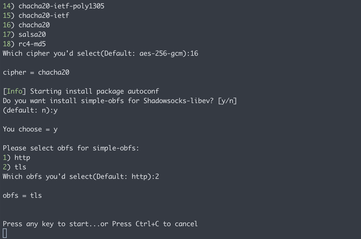Click the 'cipher = chacha20' output line
The height and width of the screenshot is (239, 361).
(36, 72)
